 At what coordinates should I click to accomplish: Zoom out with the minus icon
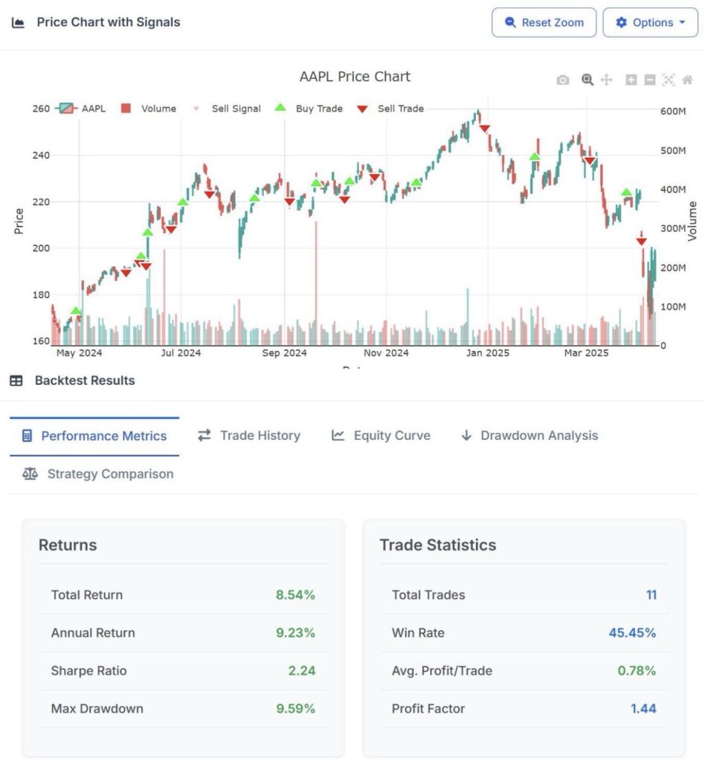coord(650,80)
